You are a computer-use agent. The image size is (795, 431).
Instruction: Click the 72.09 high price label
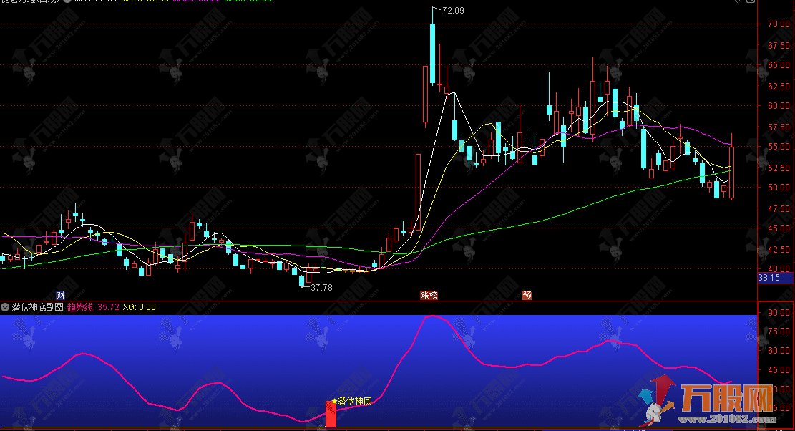click(x=453, y=11)
